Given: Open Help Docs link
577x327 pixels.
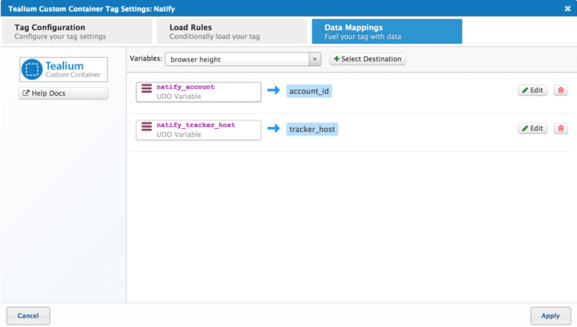Looking at the screenshot, I should pos(63,94).
